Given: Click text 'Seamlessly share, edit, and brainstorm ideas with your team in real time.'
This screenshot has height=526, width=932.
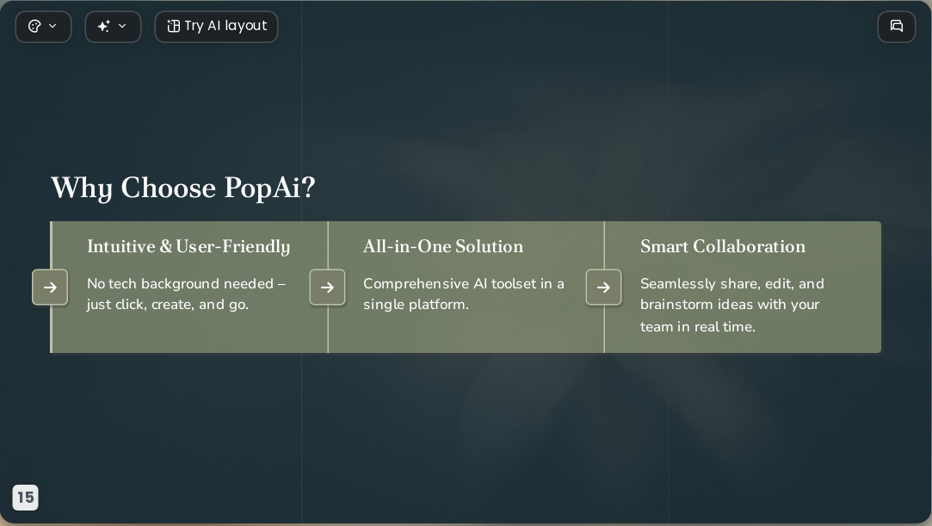Looking at the screenshot, I should (732, 305).
